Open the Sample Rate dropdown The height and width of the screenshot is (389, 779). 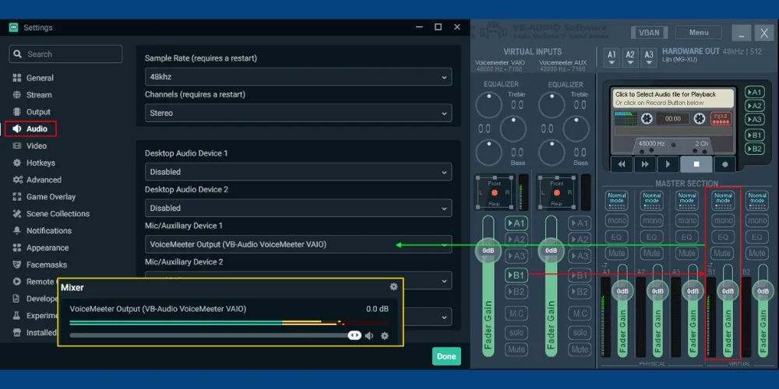[298, 77]
